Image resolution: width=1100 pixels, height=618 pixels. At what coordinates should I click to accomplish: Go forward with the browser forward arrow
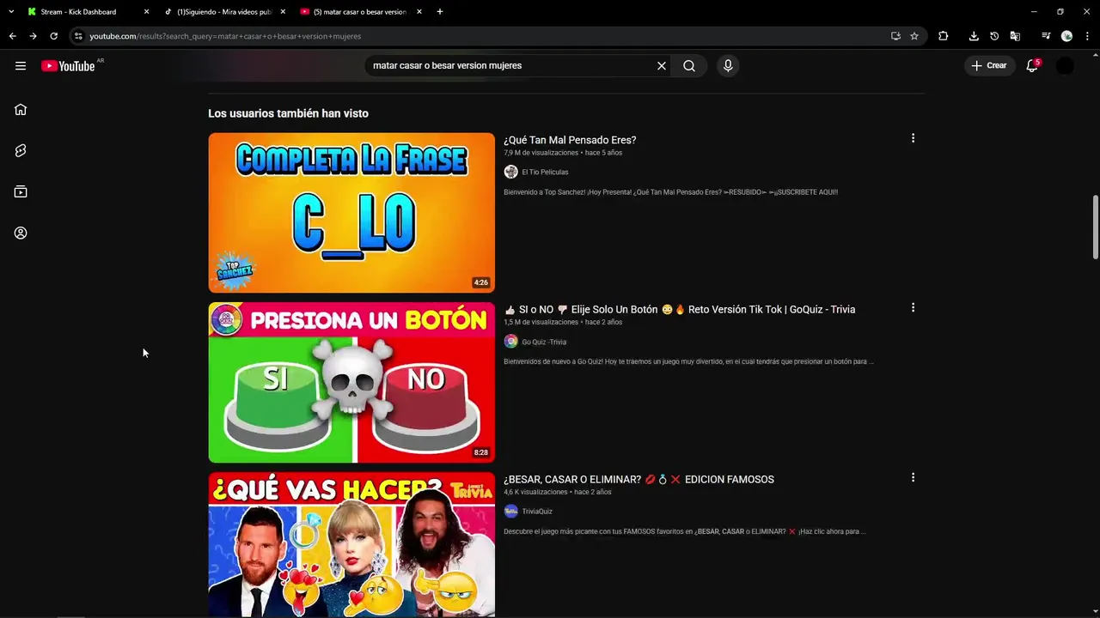(x=33, y=36)
